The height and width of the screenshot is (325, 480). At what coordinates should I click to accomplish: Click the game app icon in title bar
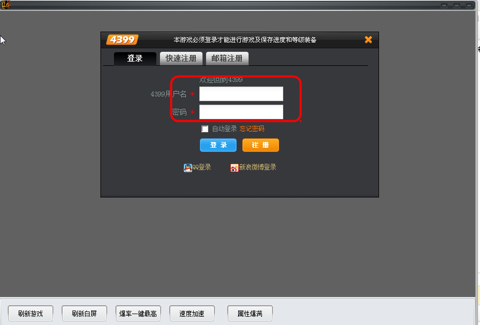click(x=6, y=5)
